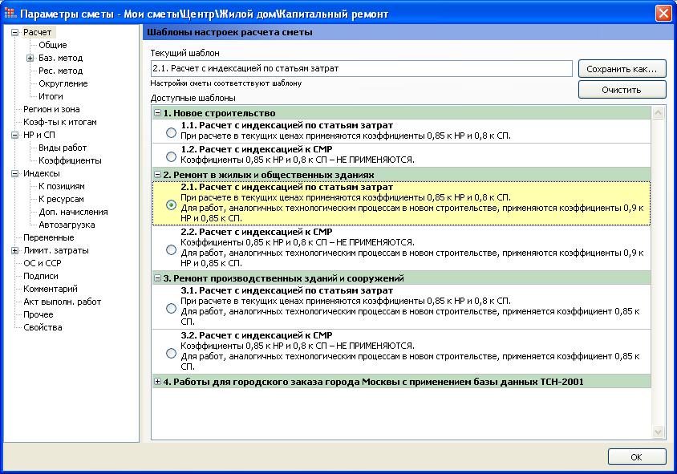Click the Доступные шаблоны label
Screen dimensions: 677x474
pyautogui.click(x=193, y=98)
